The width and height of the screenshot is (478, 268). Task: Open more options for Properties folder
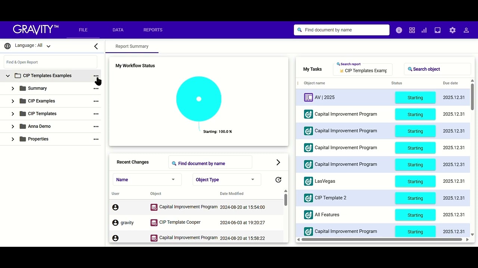pyautogui.click(x=96, y=139)
